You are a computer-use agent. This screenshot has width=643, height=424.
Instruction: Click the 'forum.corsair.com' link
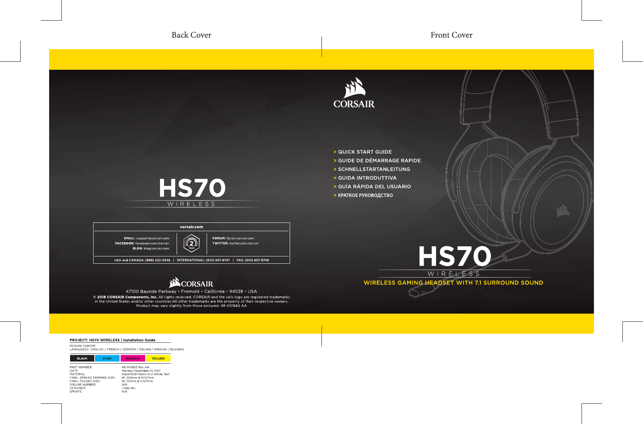[x=240, y=238]
